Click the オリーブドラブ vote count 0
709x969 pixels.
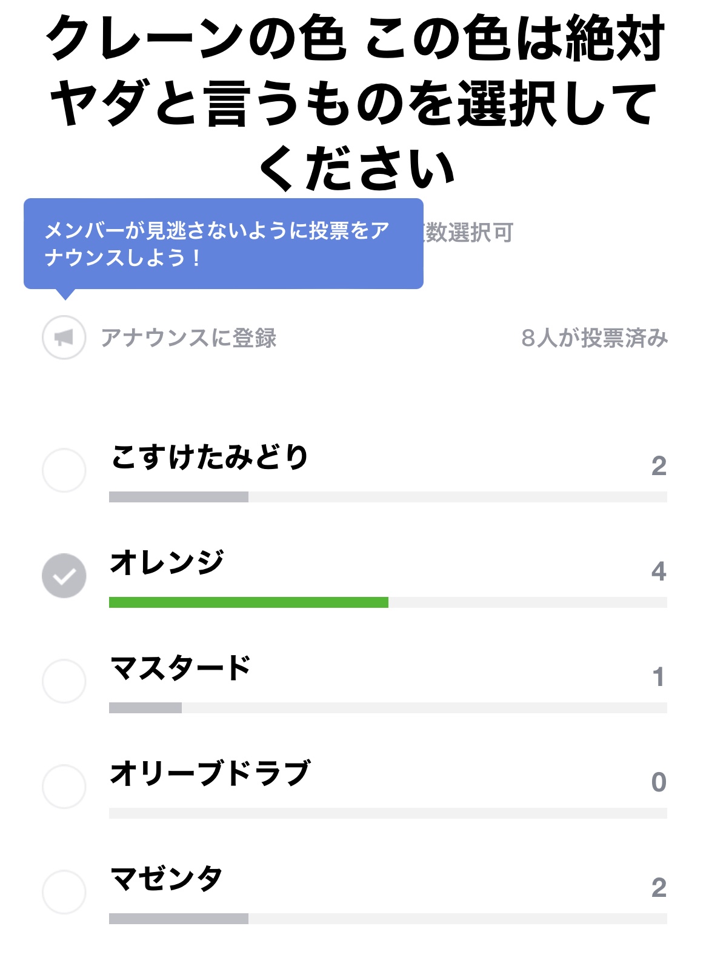pos(659,782)
